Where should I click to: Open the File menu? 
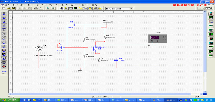[8, 5]
